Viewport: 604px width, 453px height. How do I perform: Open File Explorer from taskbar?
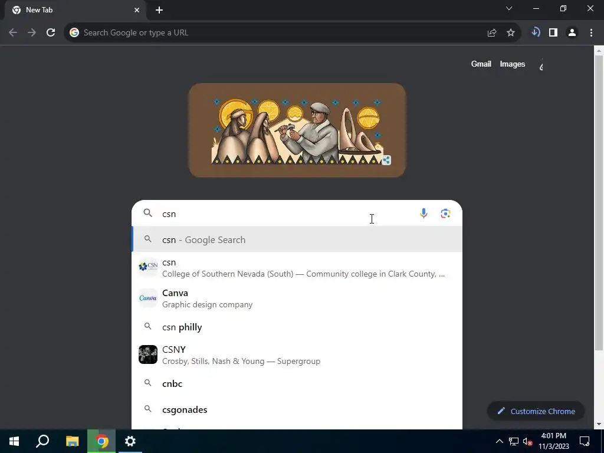(72, 441)
